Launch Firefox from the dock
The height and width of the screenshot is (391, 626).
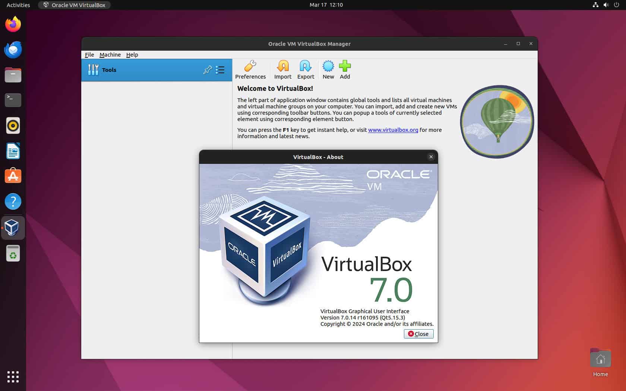click(13, 23)
